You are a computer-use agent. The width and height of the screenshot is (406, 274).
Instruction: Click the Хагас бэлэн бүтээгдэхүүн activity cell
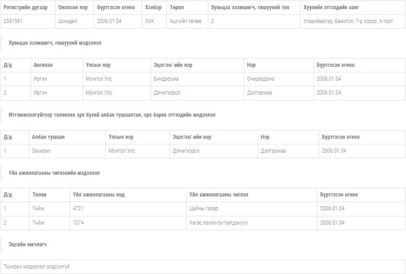point(218,223)
